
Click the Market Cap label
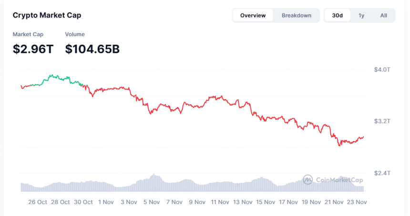(x=28, y=34)
